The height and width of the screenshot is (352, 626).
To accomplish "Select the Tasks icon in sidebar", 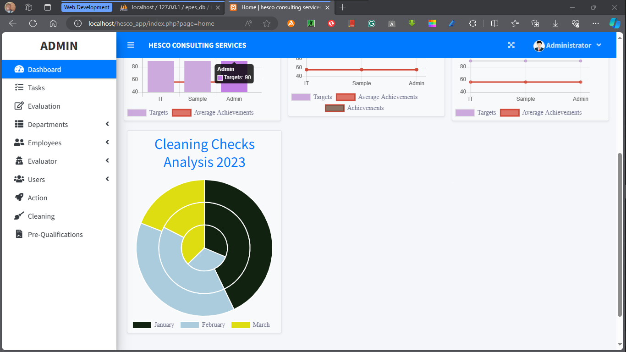I will [19, 88].
